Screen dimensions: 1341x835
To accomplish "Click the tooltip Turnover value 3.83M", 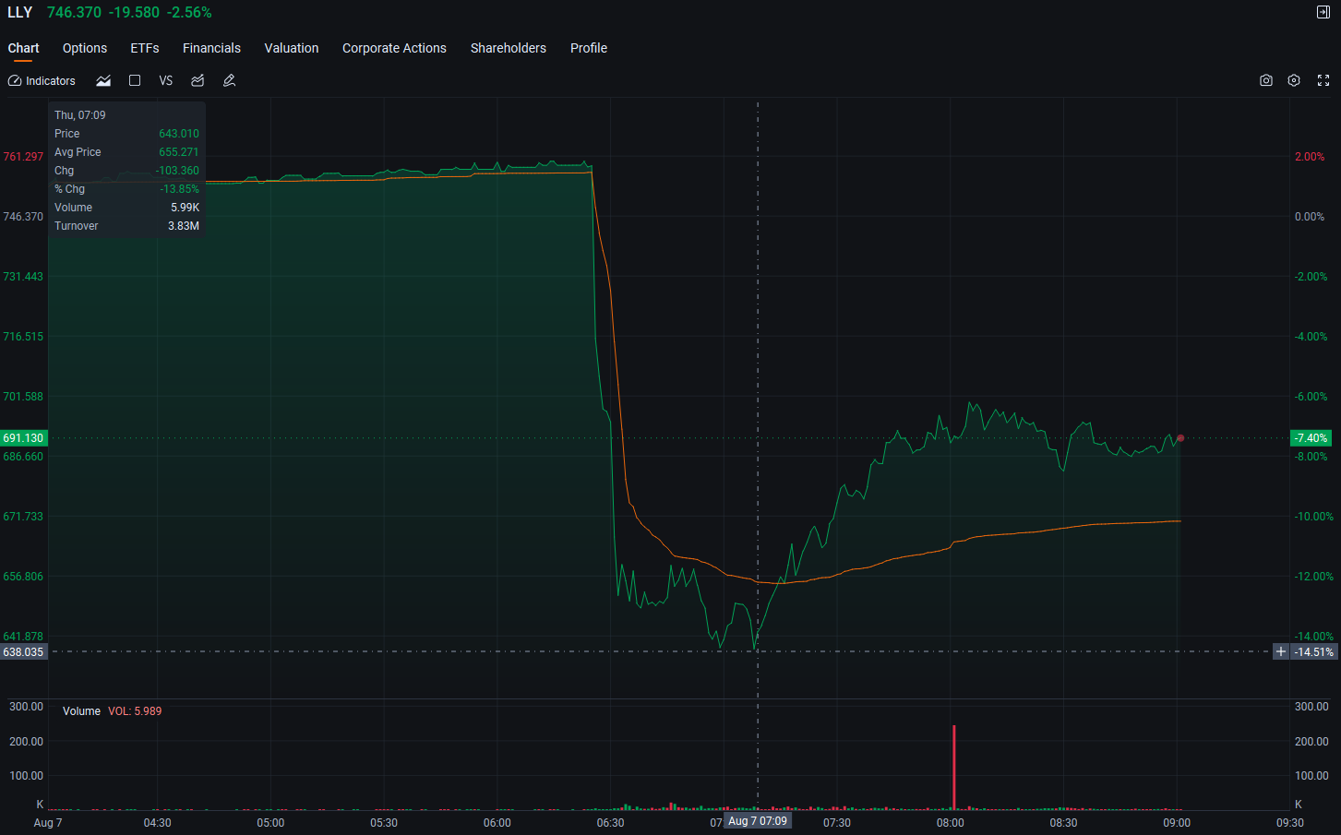I will [x=184, y=226].
